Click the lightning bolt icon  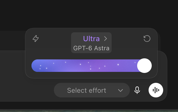(x=36, y=39)
